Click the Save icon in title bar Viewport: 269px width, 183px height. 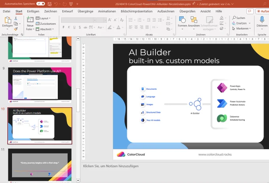point(49,4)
